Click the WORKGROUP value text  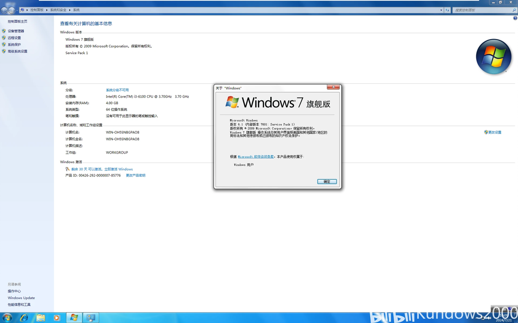[x=117, y=153]
